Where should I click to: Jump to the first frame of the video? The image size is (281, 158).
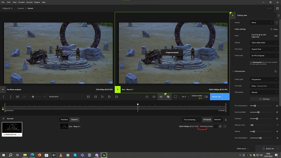click(88, 97)
